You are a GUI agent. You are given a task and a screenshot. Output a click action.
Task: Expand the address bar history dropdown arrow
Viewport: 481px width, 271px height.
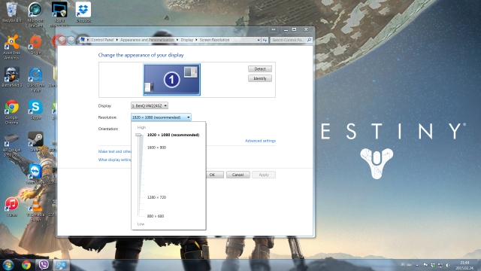[259, 40]
